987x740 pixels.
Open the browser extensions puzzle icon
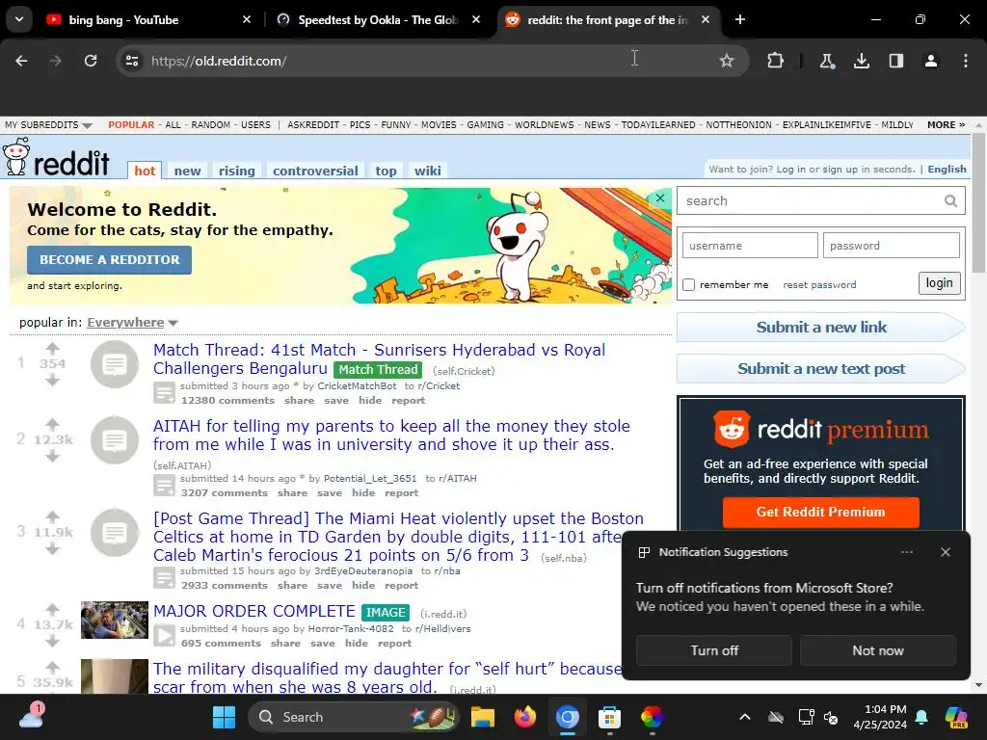(776, 61)
